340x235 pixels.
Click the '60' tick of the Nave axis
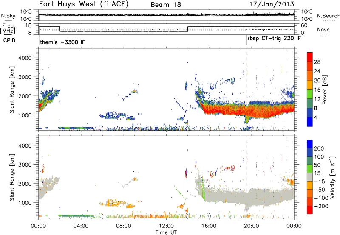304,25
